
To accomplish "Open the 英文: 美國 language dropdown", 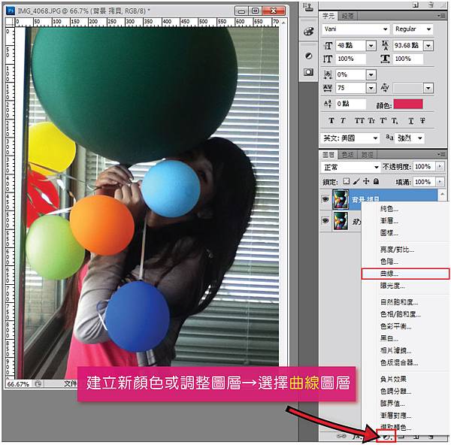I will [350, 138].
